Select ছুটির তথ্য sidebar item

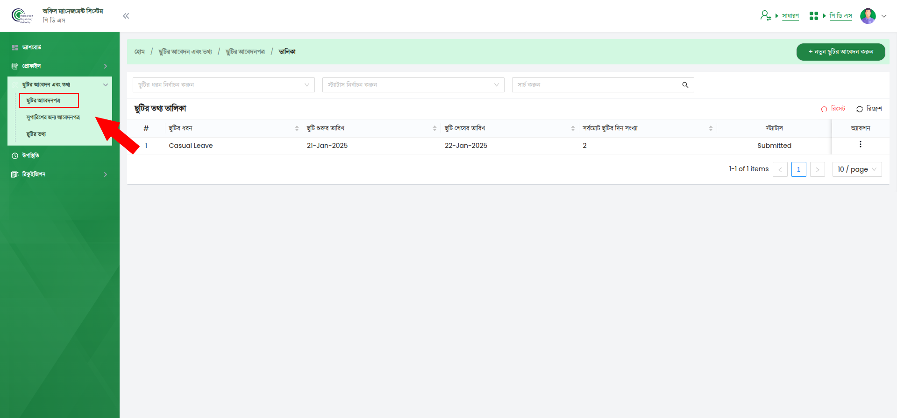click(36, 134)
